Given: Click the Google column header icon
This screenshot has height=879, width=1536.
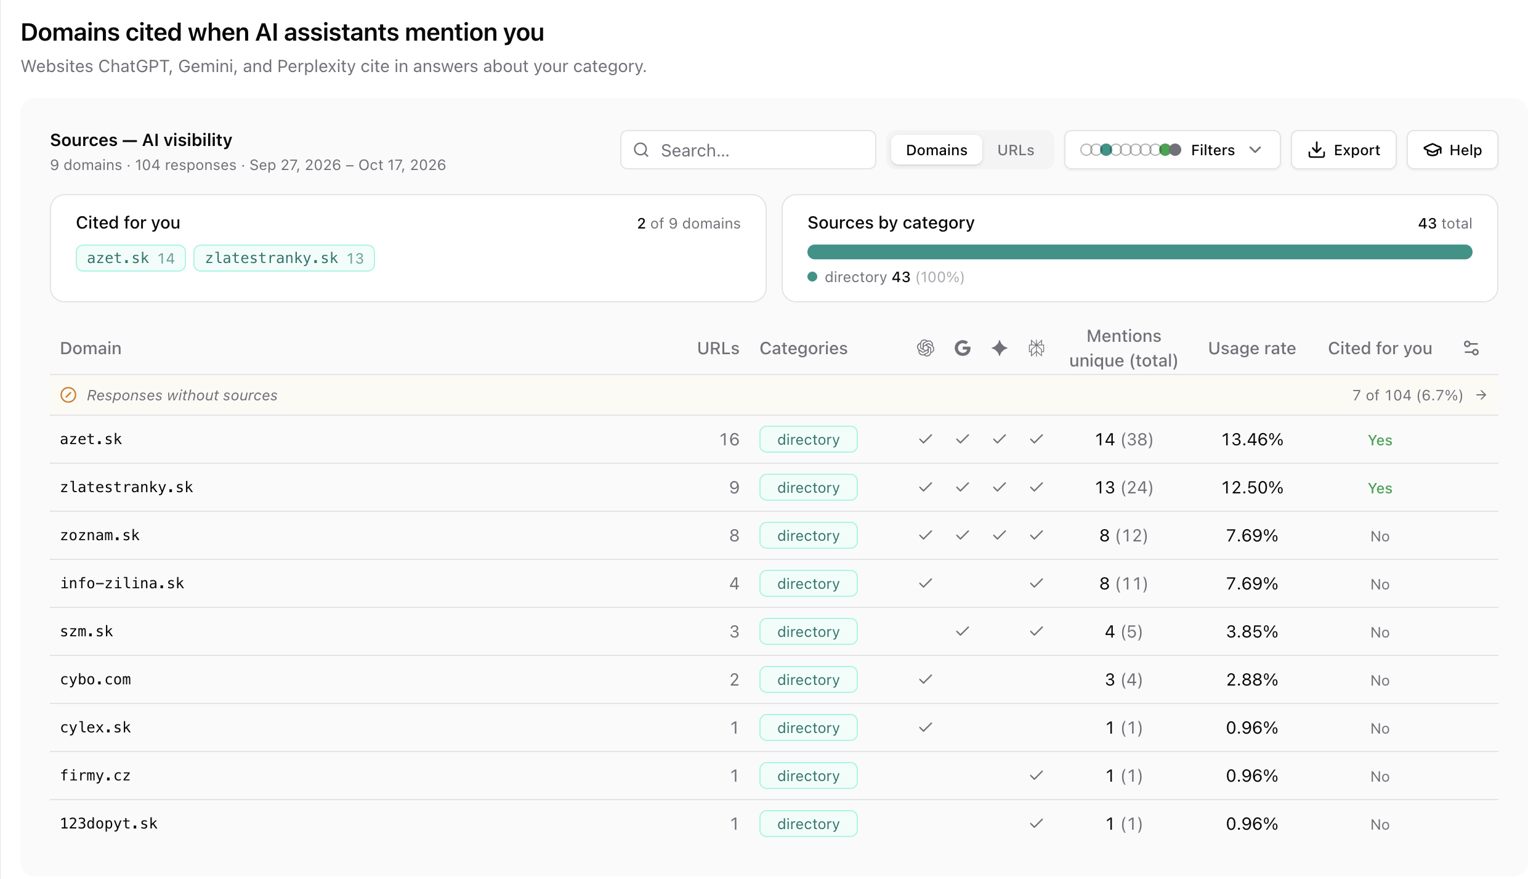Looking at the screenshot, I should (962, 348).
